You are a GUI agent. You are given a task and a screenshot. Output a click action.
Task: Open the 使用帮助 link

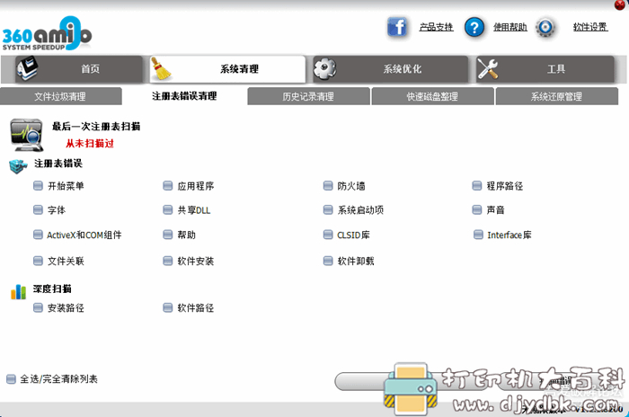pyautogui.click(x=509, y=27)
